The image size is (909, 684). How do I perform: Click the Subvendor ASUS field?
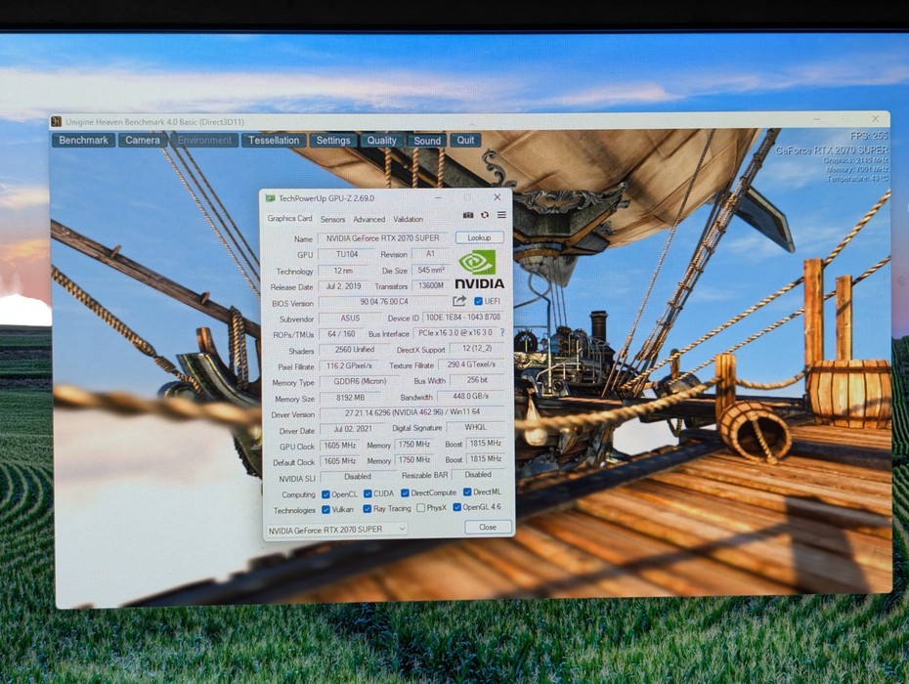tap(350, 319)
